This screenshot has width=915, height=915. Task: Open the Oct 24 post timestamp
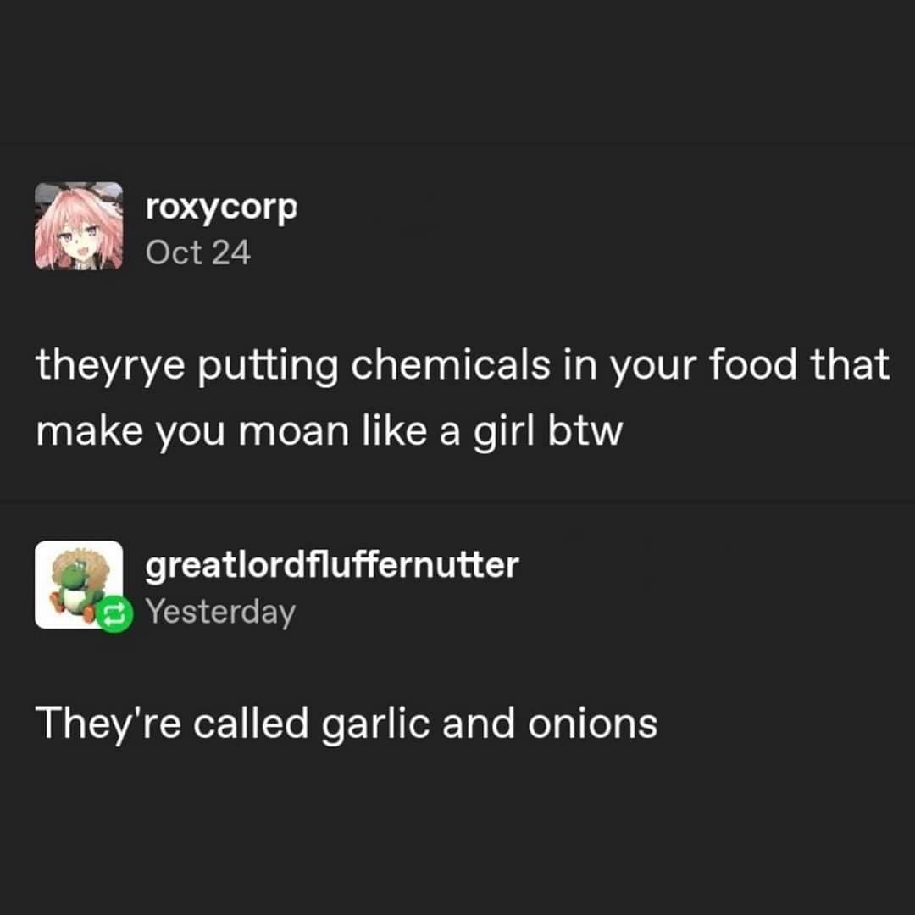click(x=197, y=252)
